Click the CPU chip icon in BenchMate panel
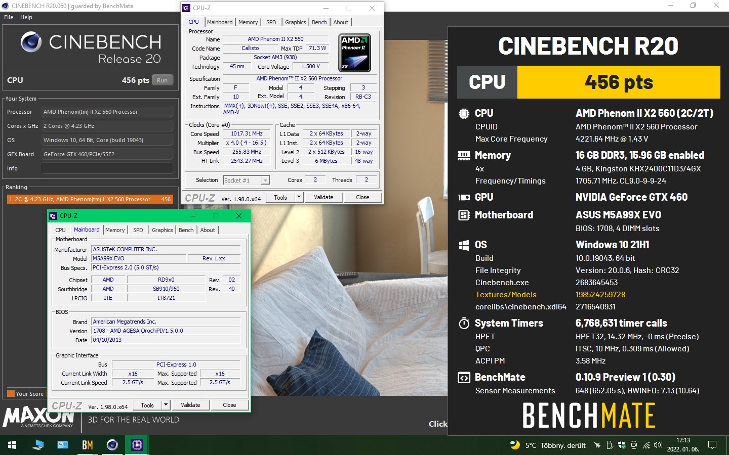The image size is (729, 455). [464, 114]
